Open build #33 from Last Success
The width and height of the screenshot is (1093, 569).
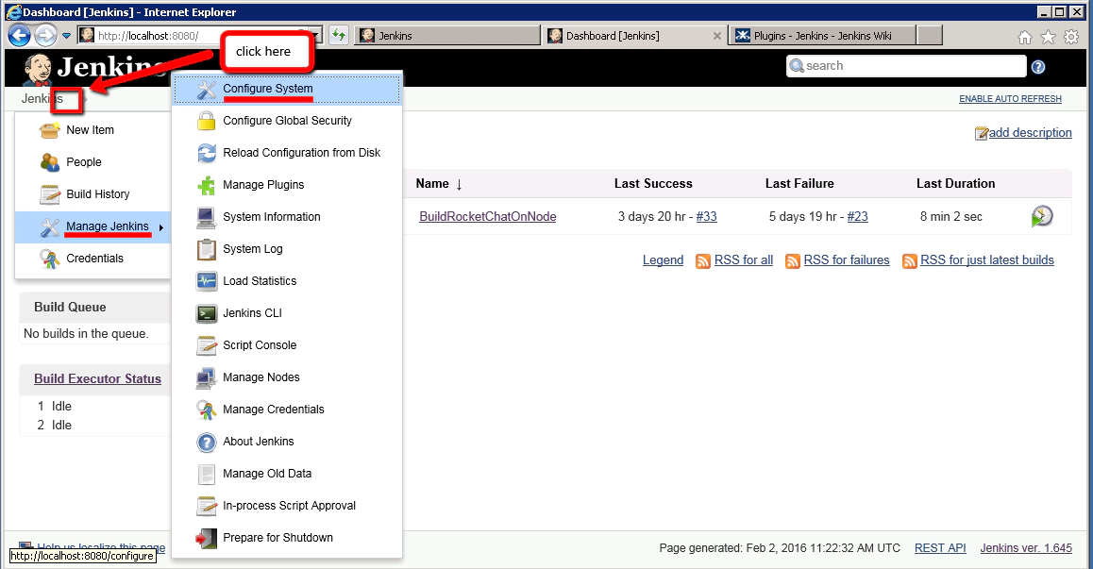[x=707, y=216]
